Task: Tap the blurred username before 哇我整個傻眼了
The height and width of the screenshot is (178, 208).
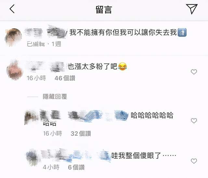Action: (76, 156)
